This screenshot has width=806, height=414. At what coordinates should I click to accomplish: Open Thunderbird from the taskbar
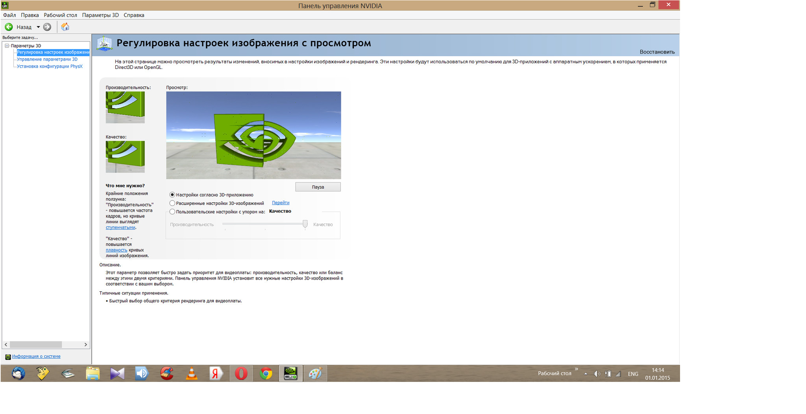pos(18,373)
